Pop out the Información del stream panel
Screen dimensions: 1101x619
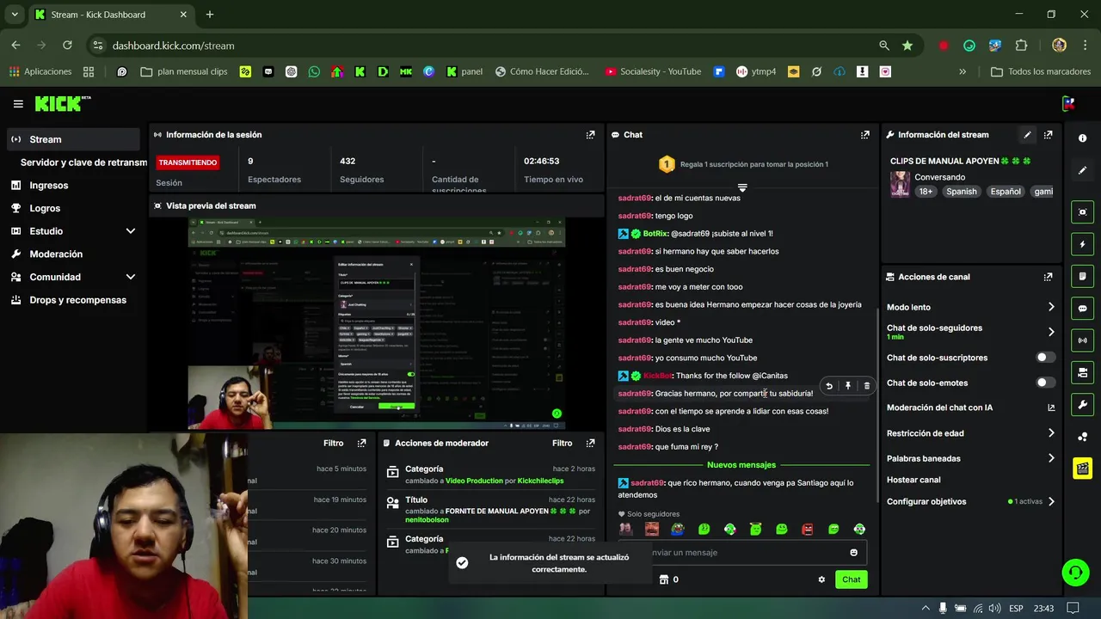click(1048, 135)
